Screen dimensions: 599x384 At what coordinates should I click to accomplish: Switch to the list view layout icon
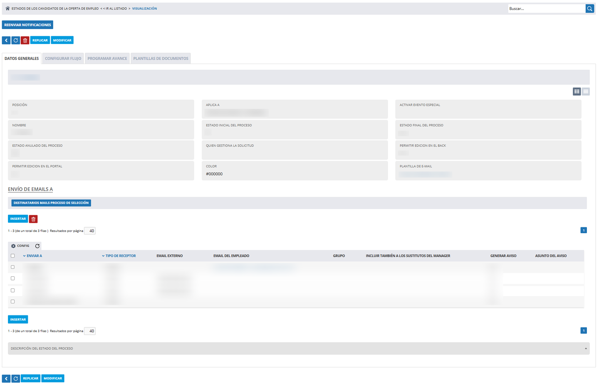coord(586,91)
